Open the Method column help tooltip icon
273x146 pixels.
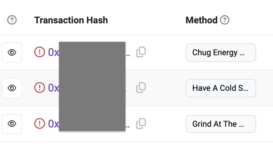tap(225, 20)
